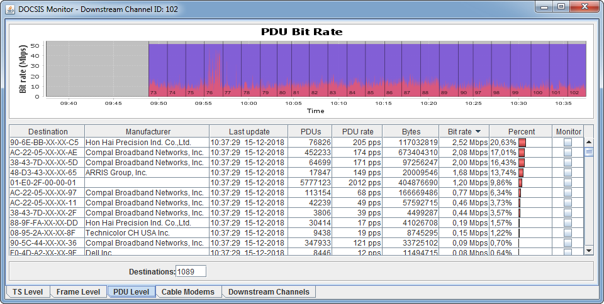604x304 pixels.
Task: Enable Monitor for 88-9F-FA-XX-XX-DD row
Action: [568, 222]
